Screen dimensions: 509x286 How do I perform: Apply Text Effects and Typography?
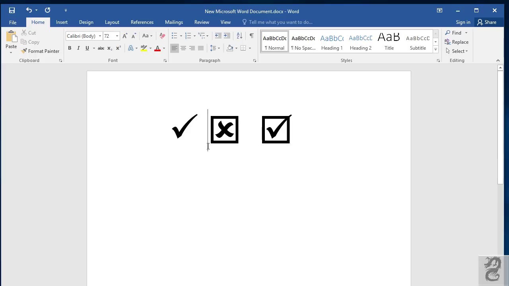pos(130,48)
